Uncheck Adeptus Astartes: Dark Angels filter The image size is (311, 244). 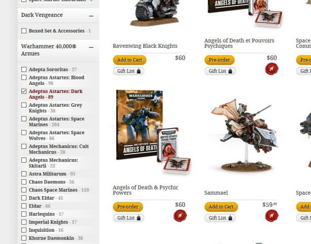click(24, 91)
